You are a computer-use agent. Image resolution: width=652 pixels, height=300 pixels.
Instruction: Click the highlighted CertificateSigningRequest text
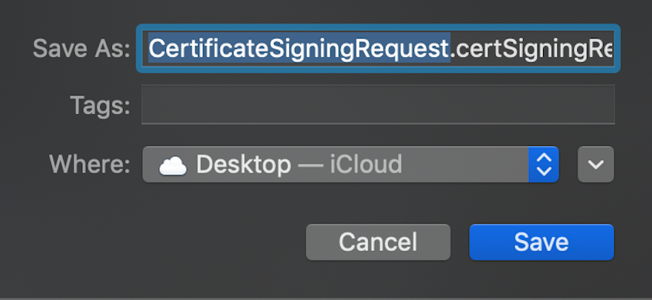click(299, 49)
